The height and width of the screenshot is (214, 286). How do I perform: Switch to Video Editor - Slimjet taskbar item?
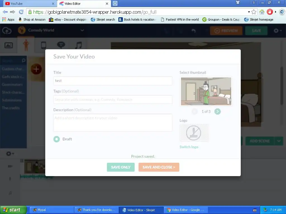point(141,210)
